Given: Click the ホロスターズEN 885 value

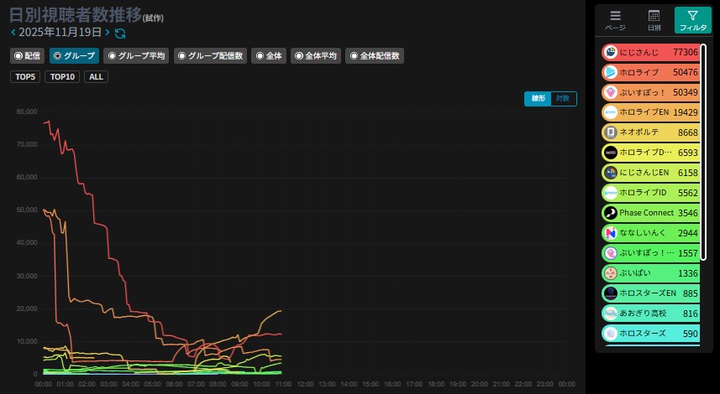Looking at the screenshot, I should (690, 293).
